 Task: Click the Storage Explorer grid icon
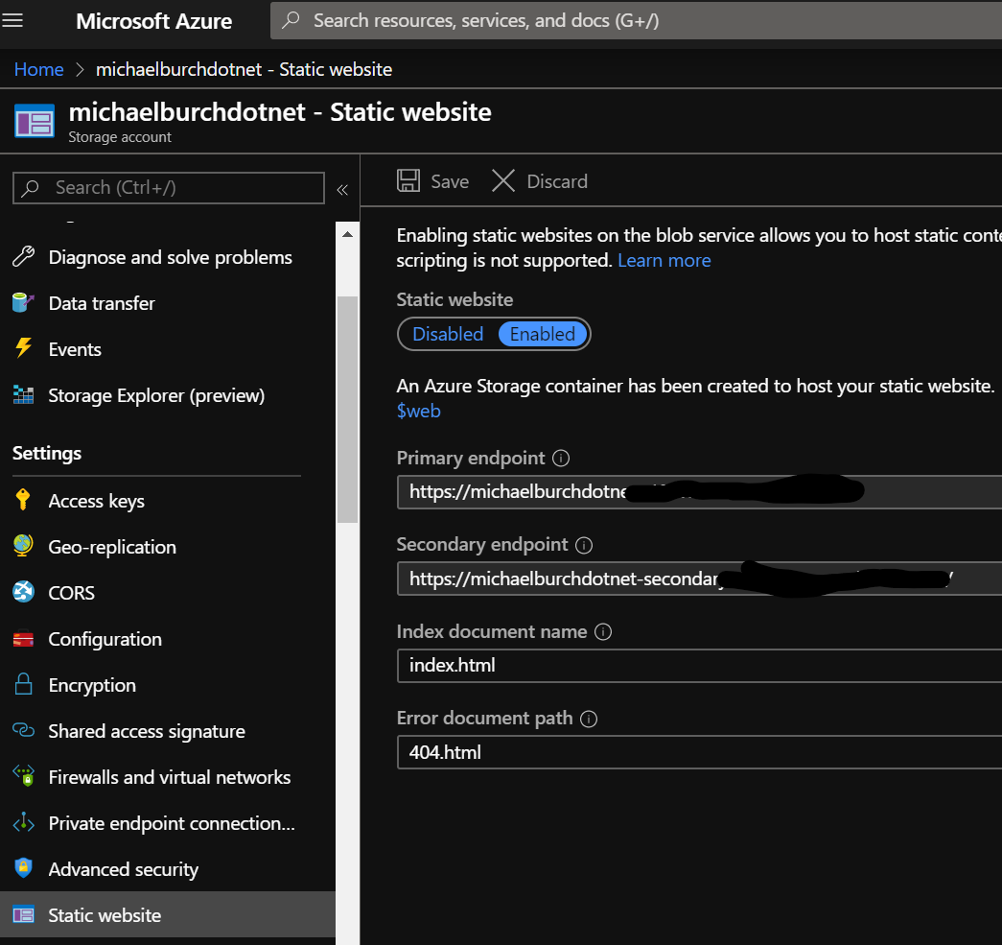click(24, 394)
